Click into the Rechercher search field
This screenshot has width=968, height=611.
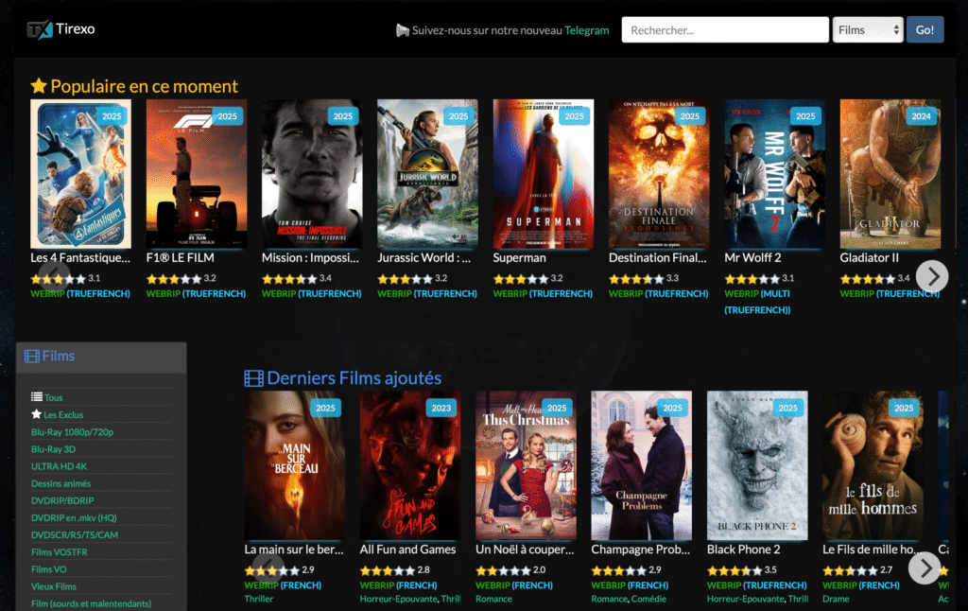724,30
